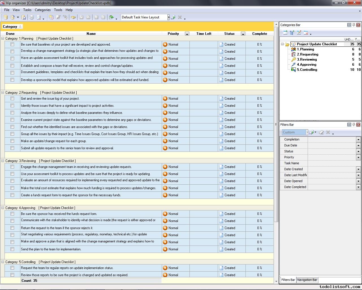This screenshot has width=362, height=290.
Task: Click the save database disk icon
Action: (x=24, y=17)
